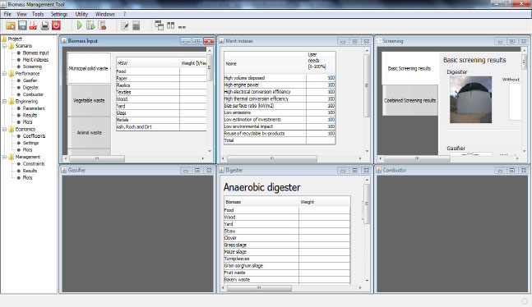
Task: Open the calculator toolbar icon
Action: pyautogui.click(x=136, y=25)
